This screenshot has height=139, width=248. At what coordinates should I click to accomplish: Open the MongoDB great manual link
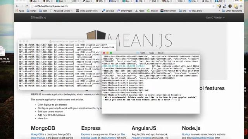[x=38, y=138]
